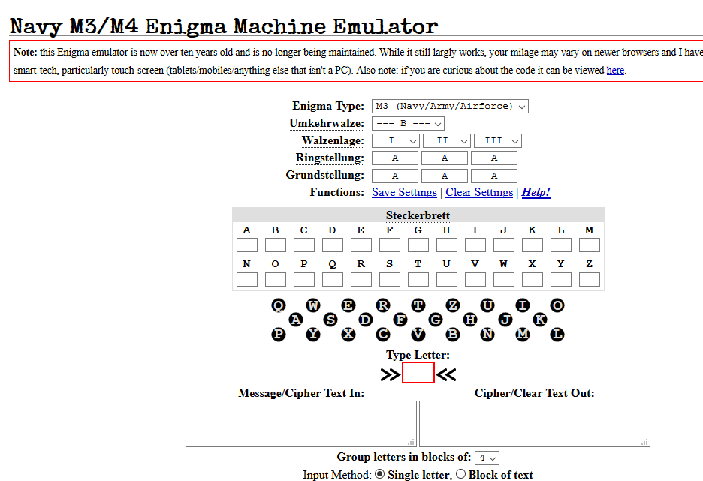Screen dimensions: 703x481
Task: Click Steckerbrett plug field for letter Z
Action: (x=590, y=279)
